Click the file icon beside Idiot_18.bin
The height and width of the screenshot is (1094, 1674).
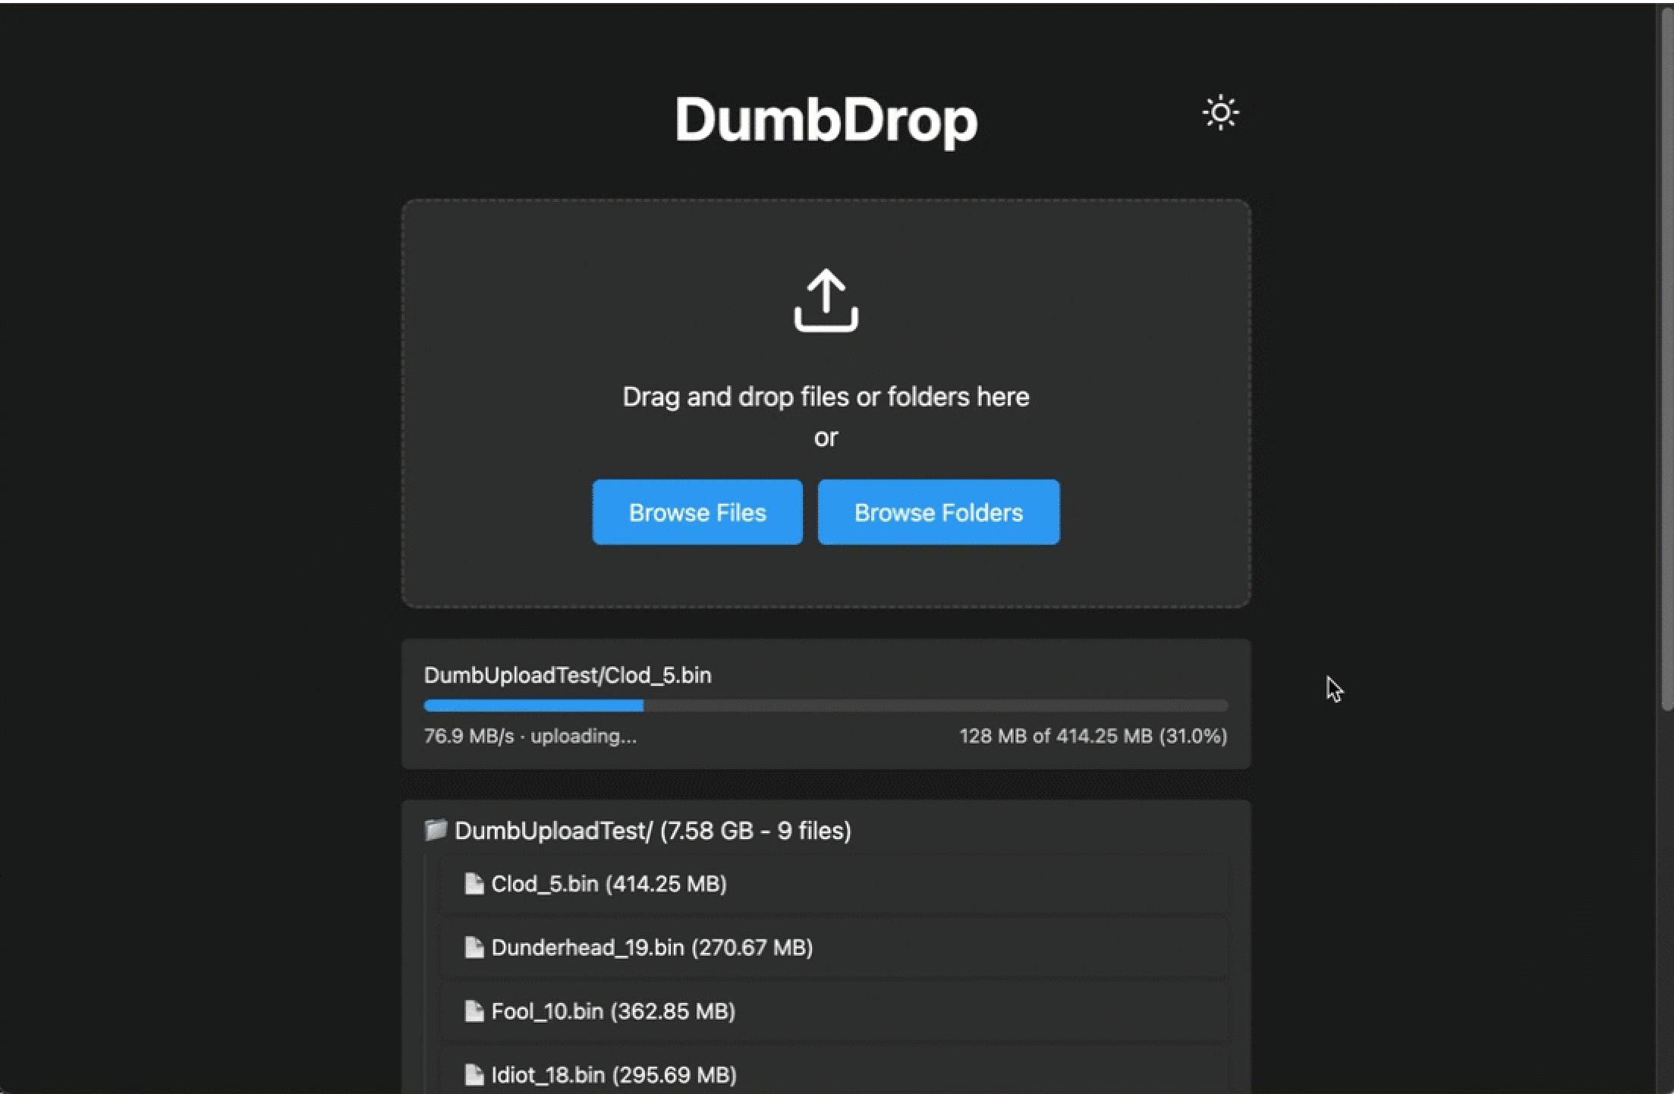(x=474, y=1074)
